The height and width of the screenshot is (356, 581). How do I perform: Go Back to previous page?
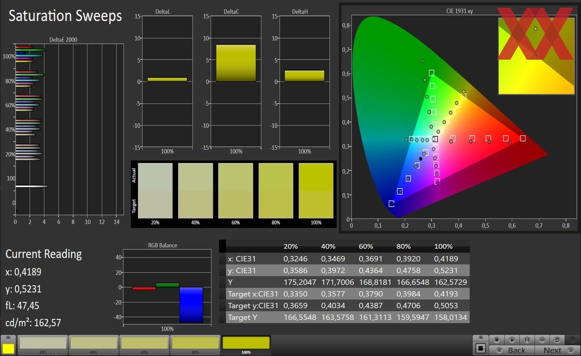coord(512,350)
